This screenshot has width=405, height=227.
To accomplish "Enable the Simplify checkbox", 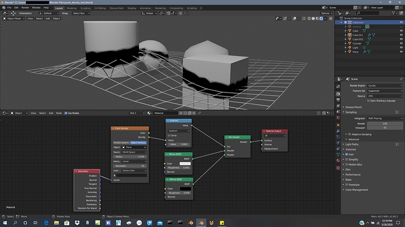I will point(347,160).
